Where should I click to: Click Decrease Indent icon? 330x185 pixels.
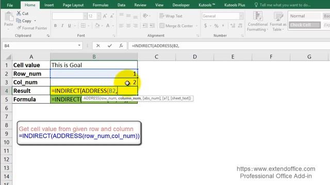[145, 26]
